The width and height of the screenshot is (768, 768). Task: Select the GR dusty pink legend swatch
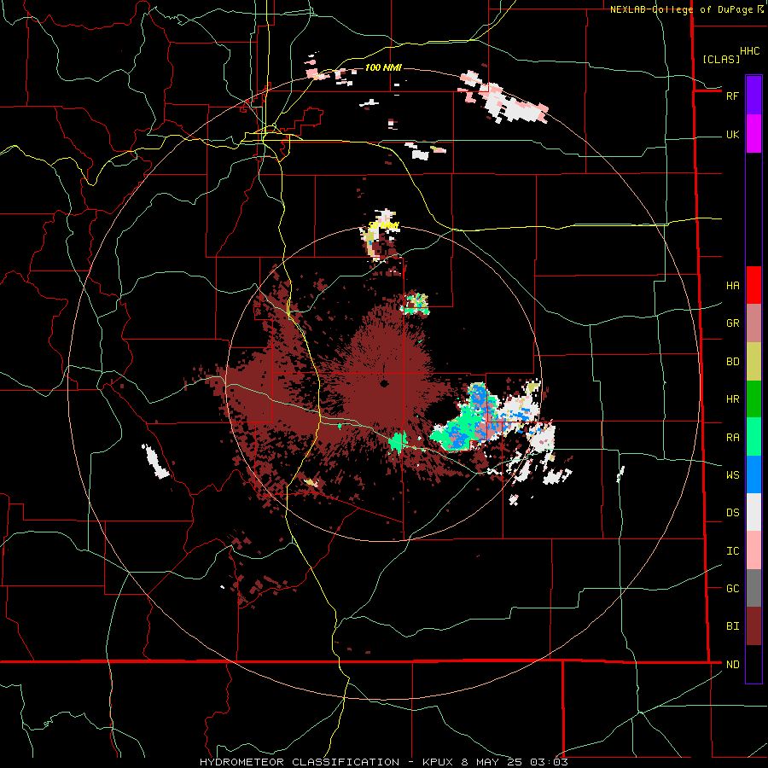pos(753,323)
